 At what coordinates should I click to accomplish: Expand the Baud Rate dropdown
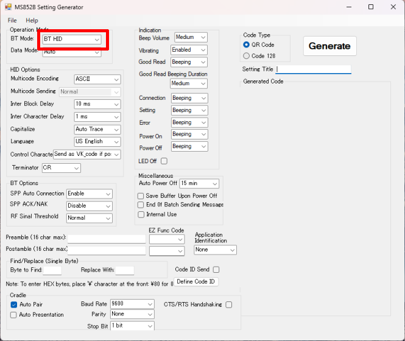point(132,303)
